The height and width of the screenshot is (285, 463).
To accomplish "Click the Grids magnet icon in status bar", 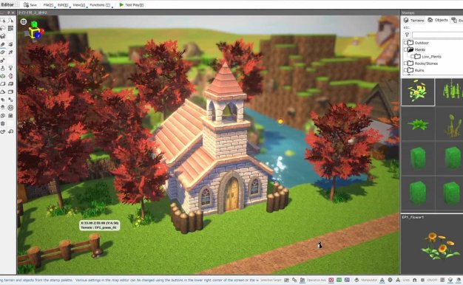I will coord(415,280).
